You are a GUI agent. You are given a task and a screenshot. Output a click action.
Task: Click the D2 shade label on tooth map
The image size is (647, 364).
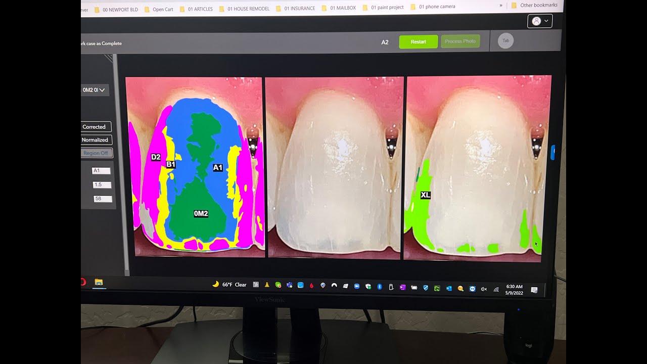pos(156,157)
